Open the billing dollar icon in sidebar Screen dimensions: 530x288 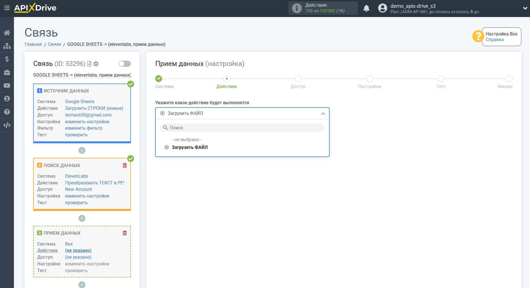coord(7,59)
